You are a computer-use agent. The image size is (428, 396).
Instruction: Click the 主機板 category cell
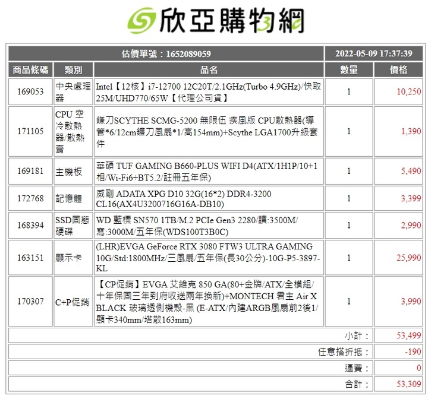[73, 171]
